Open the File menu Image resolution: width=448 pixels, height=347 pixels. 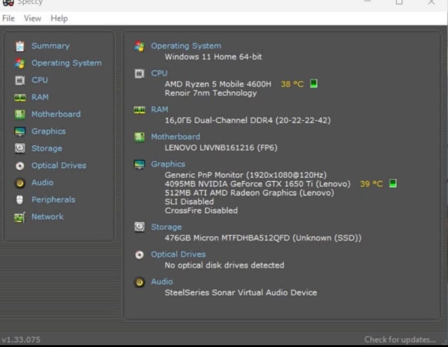(8, 18)
